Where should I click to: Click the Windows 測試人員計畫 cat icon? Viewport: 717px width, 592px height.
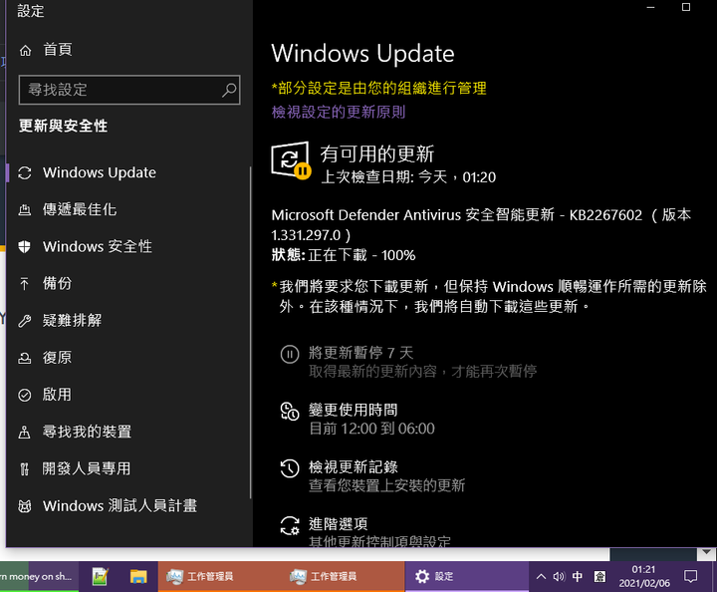(x=25, y=506)
